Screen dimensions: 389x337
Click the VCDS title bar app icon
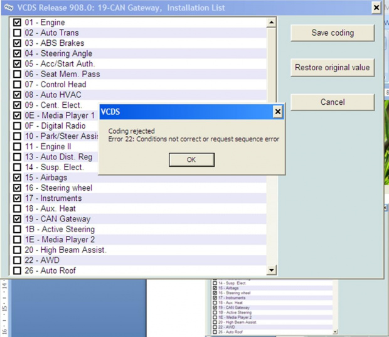(9, 8)
